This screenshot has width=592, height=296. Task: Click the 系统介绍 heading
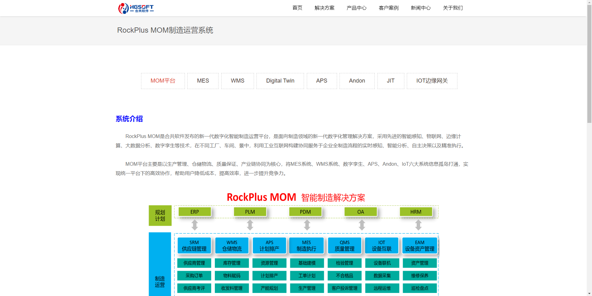(129, 119)
